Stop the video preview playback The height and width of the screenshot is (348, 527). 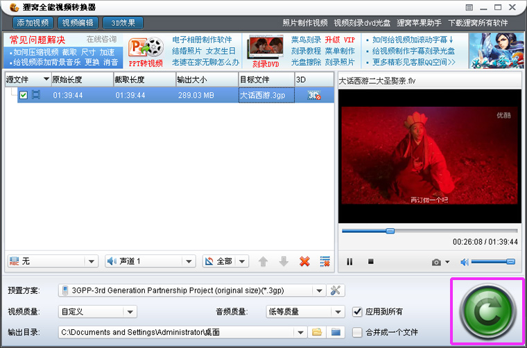point(370,262)
